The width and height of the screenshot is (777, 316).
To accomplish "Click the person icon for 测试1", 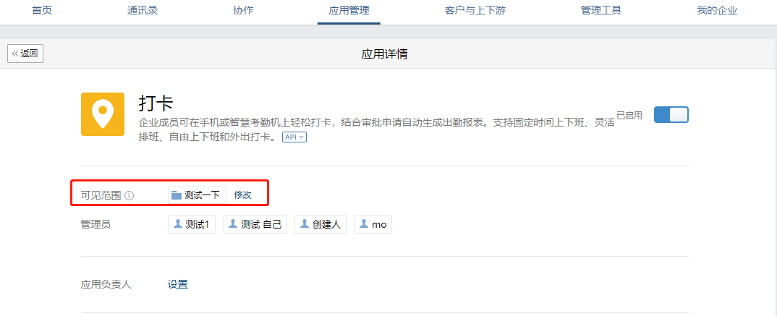I will (178, 224).
